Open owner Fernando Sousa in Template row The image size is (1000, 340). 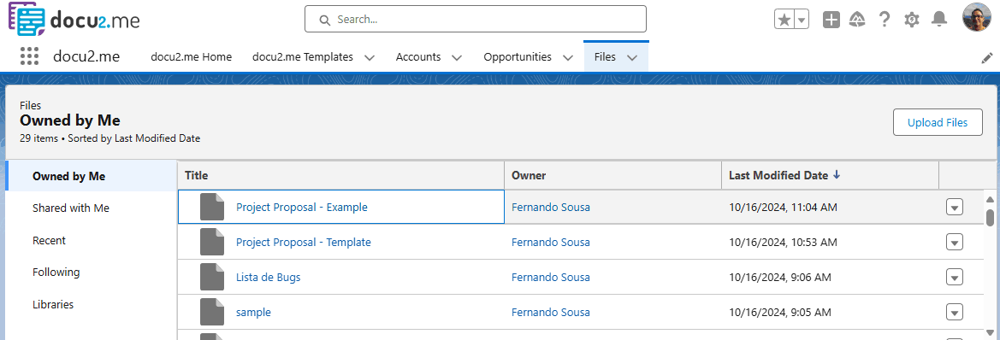550,242
